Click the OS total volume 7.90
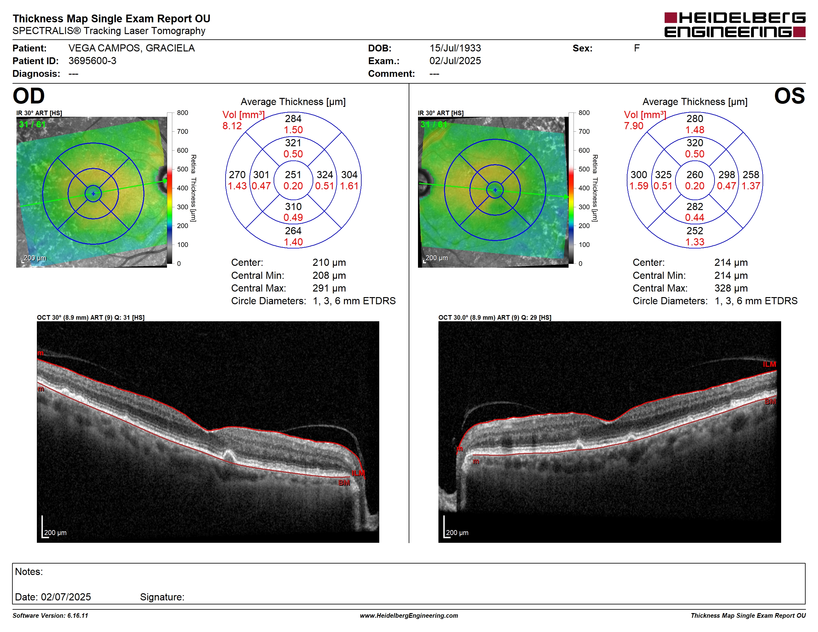818x632 pixels. click(x=633, y=126)
